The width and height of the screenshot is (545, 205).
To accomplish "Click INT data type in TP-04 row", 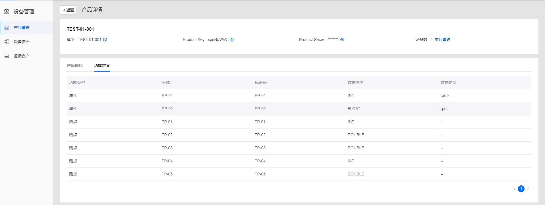I will 351,161.
